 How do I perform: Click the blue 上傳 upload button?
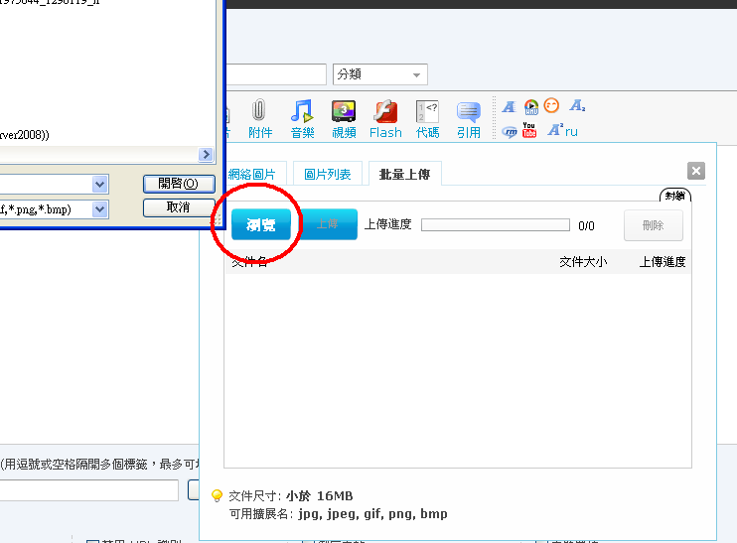pos(328,224)
